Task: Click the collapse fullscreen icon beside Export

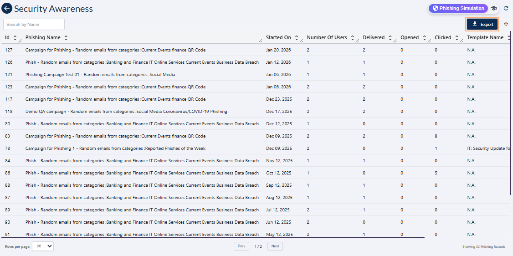Action: [506, 24]
